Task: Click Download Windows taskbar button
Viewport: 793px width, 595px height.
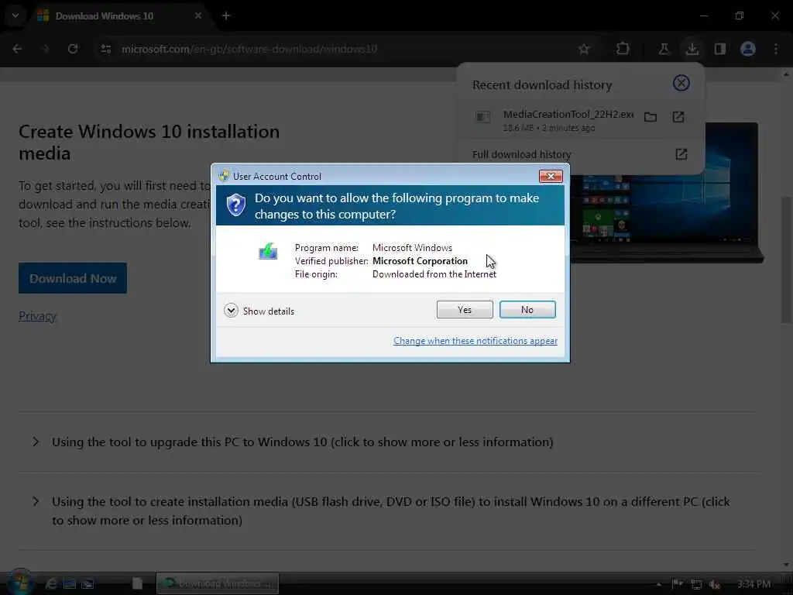Action: click(218, 583)
